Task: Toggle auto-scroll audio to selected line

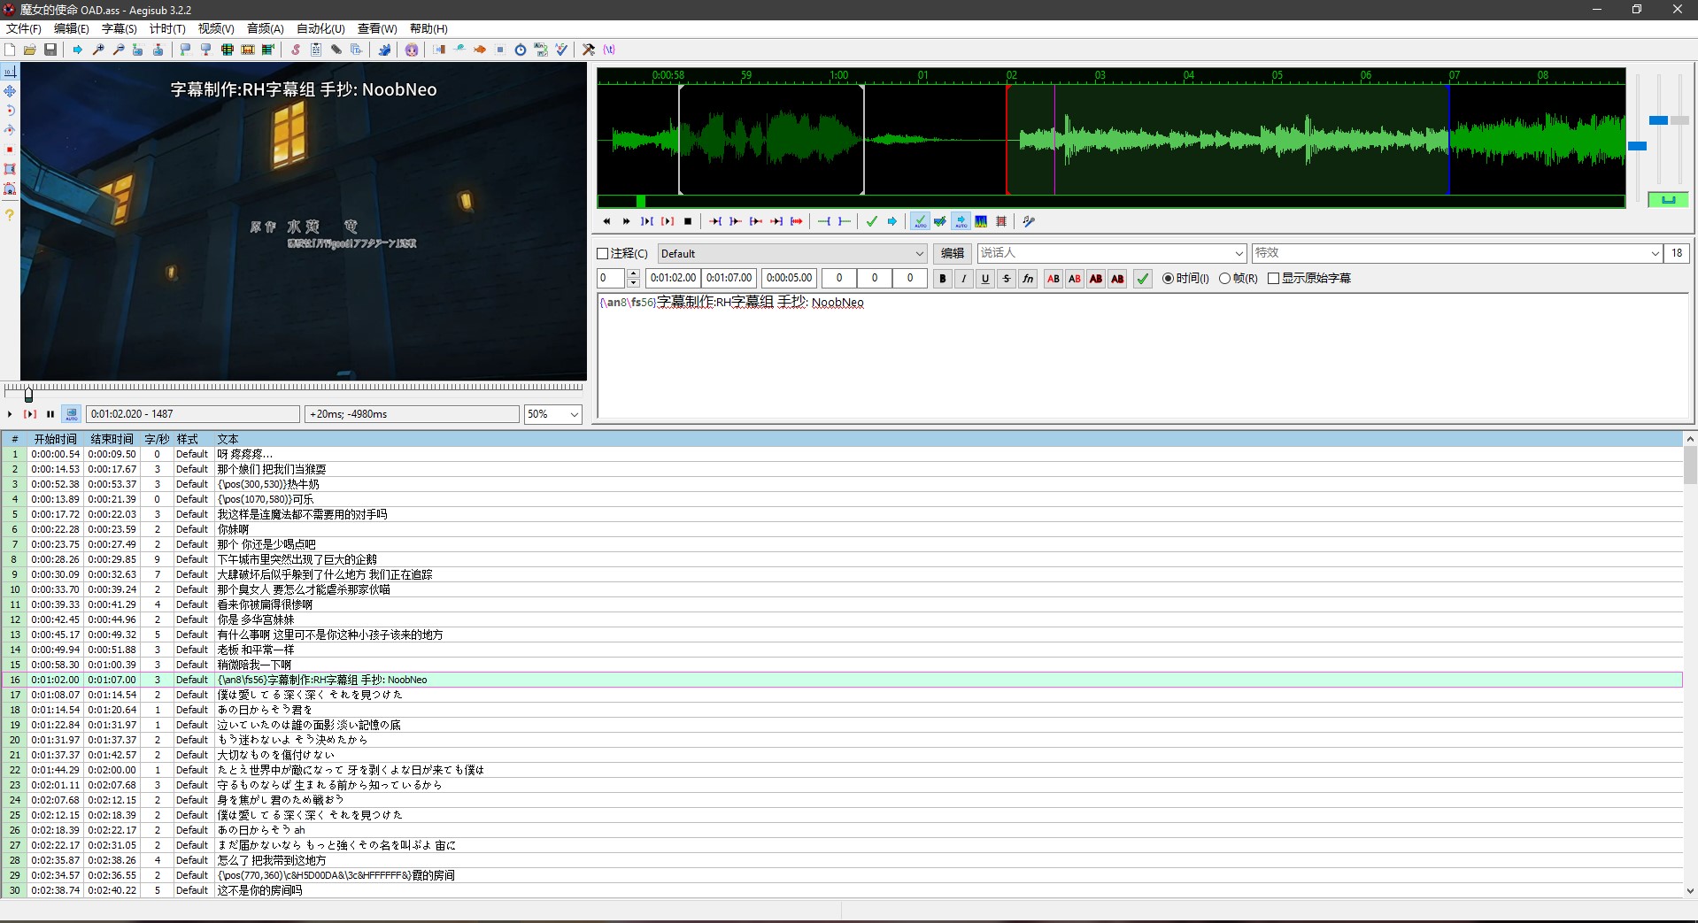Action: 961,221
